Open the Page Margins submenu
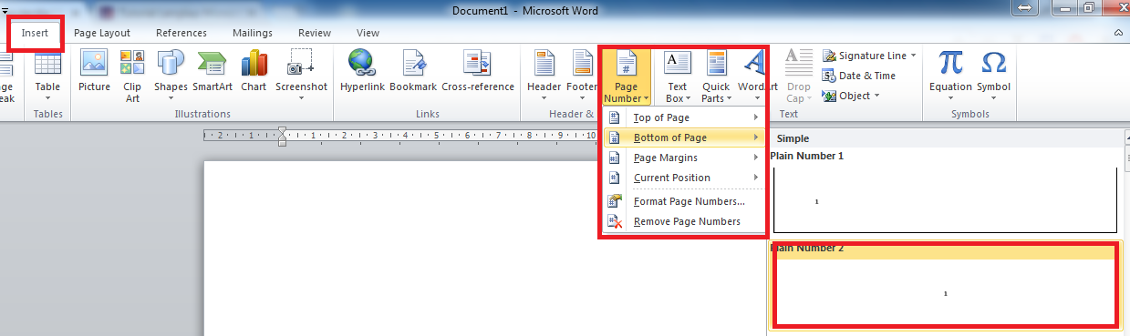This screenshot has width=1130, height=336. click(683, 158)
